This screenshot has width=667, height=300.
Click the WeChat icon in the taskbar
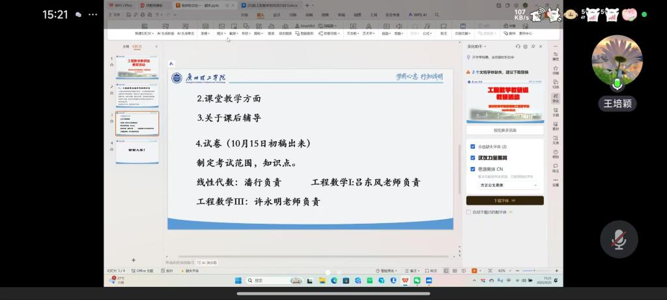click(x=417, y=280)
